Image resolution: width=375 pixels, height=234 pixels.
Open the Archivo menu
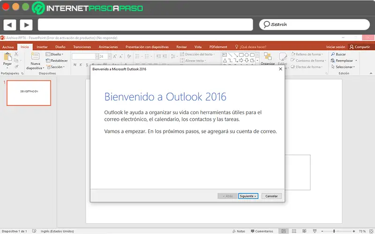coord(8,47)
